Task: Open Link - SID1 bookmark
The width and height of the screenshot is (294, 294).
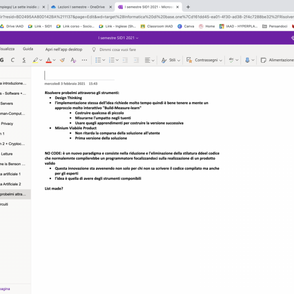Action: (40, 26)
